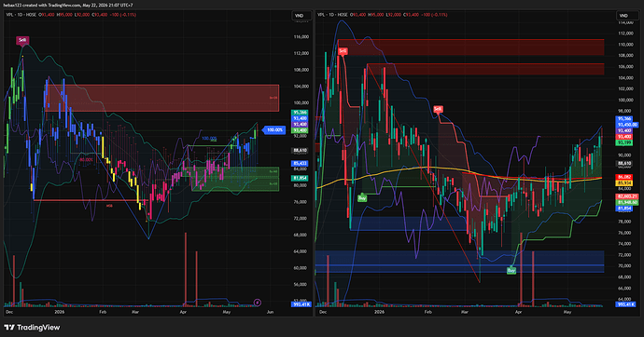
Task: Click 74,000 on right price axis
Action: click(625, 244)
